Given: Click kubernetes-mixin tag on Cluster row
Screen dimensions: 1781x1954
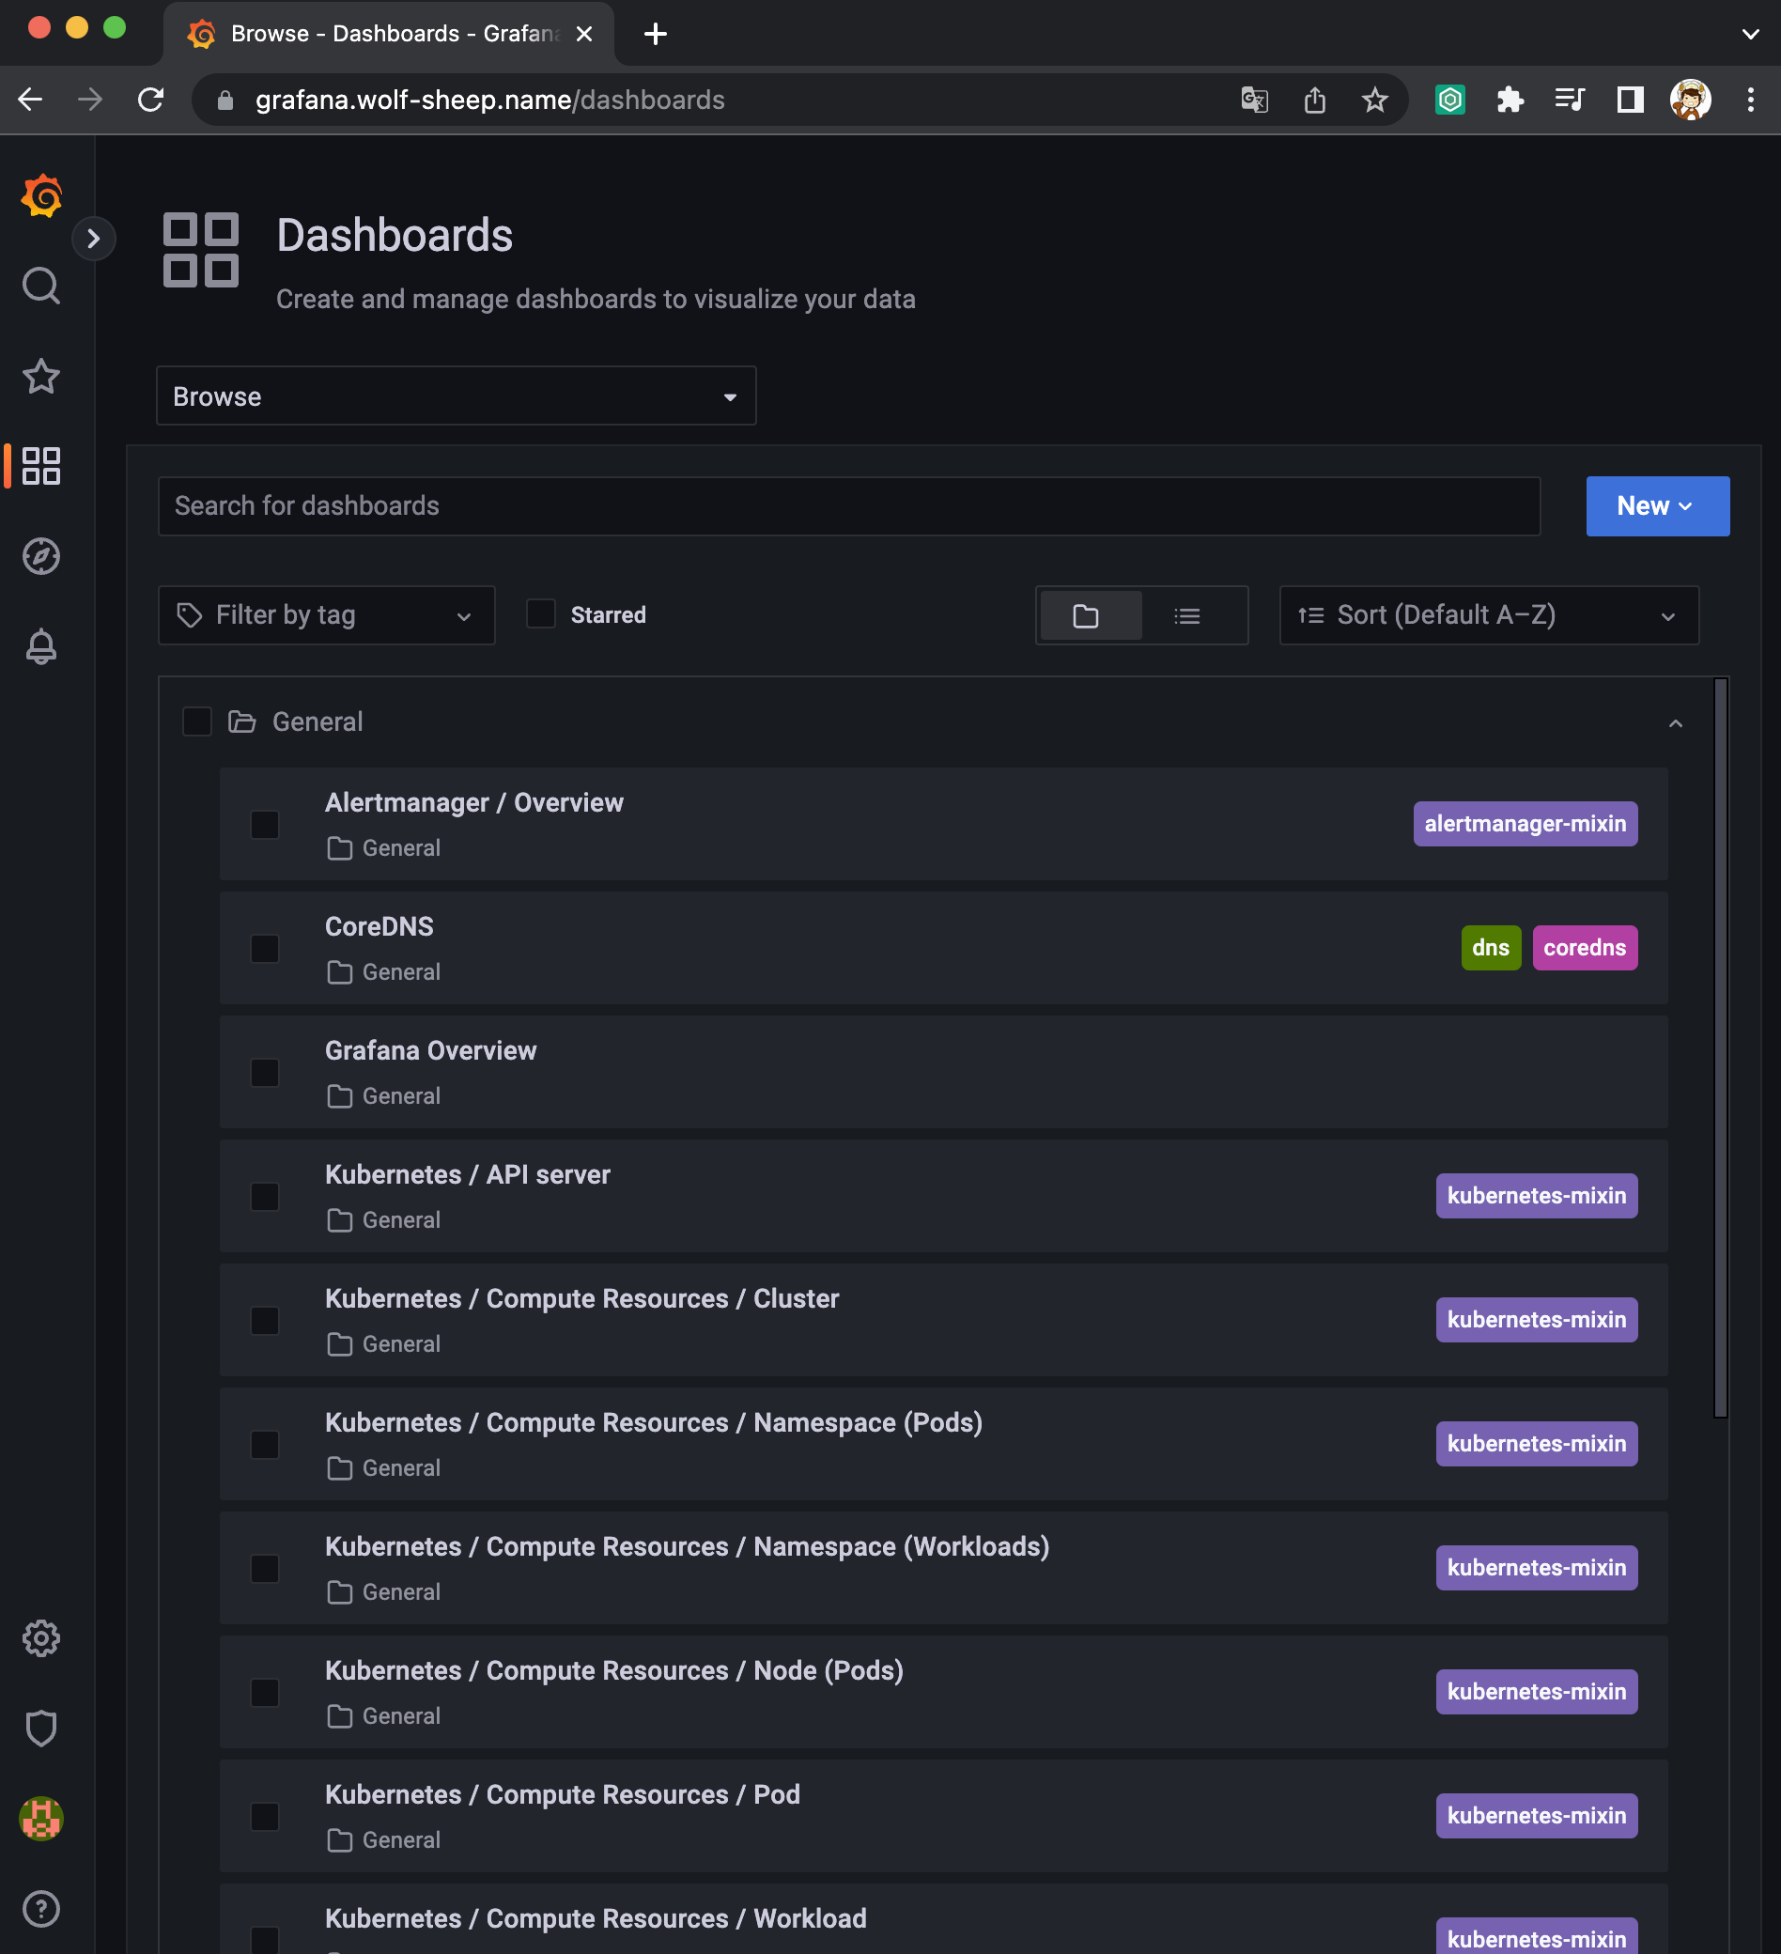Looking at the screenshot, I should pyautogui.click(x=1536, y=1321).
